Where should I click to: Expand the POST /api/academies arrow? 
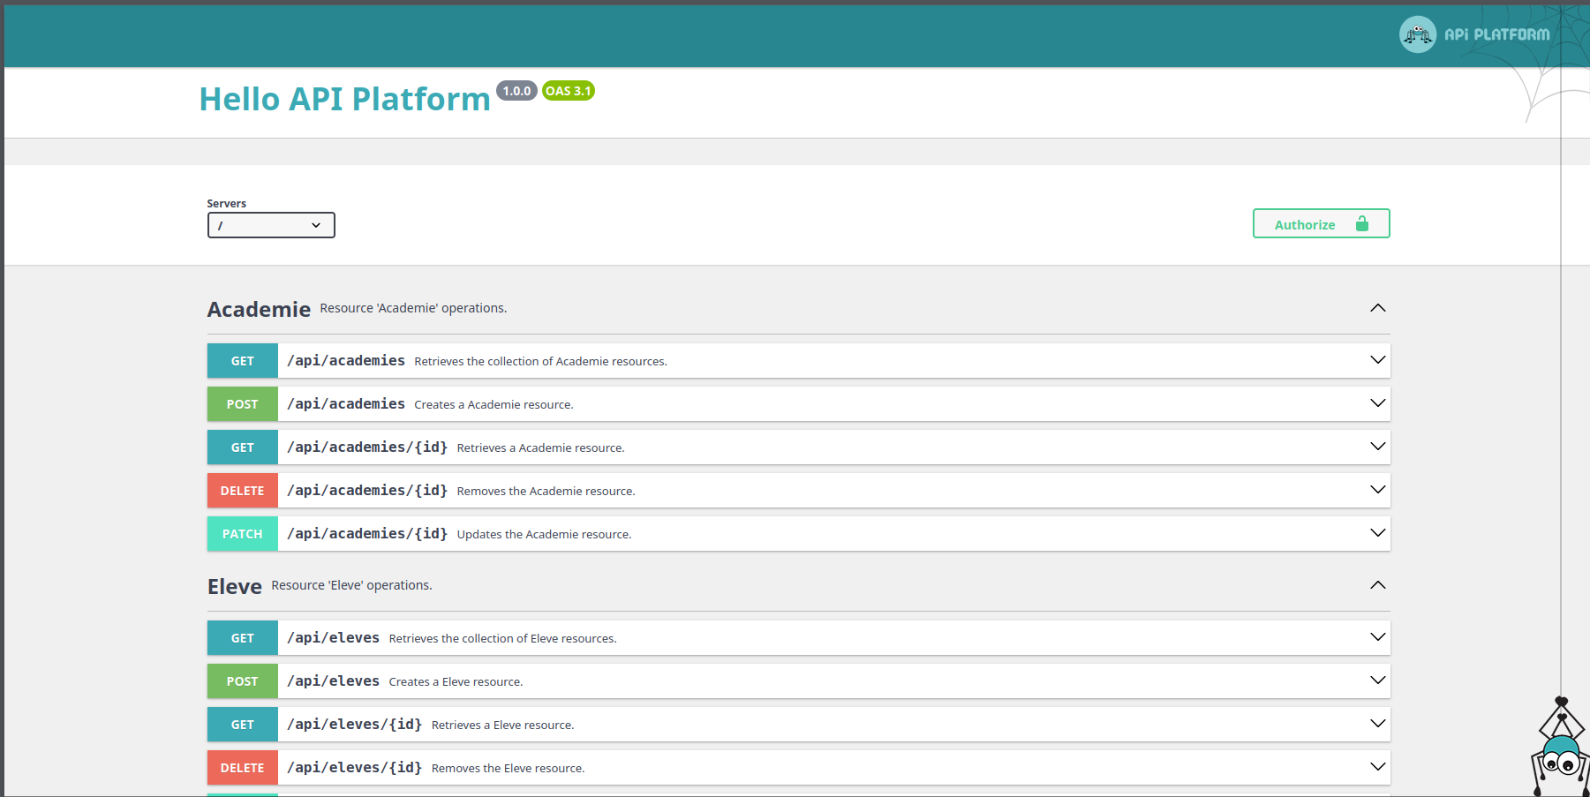pos(1377,403)
